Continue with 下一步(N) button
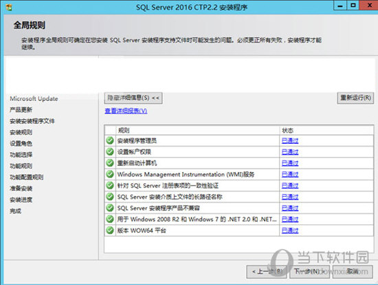The image size is (378, 285). click(x=309, y=272)
